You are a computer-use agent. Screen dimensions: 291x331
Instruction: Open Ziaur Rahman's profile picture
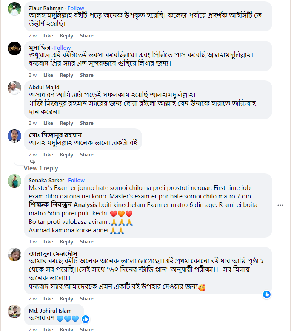tap(14, 9)
